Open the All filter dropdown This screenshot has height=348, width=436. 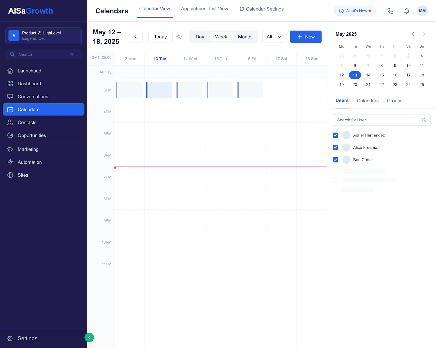(274, 37)
